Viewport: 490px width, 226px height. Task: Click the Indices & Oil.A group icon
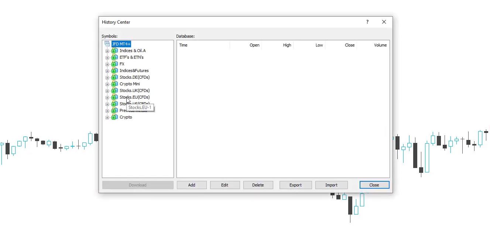click(x=114, y=51)
